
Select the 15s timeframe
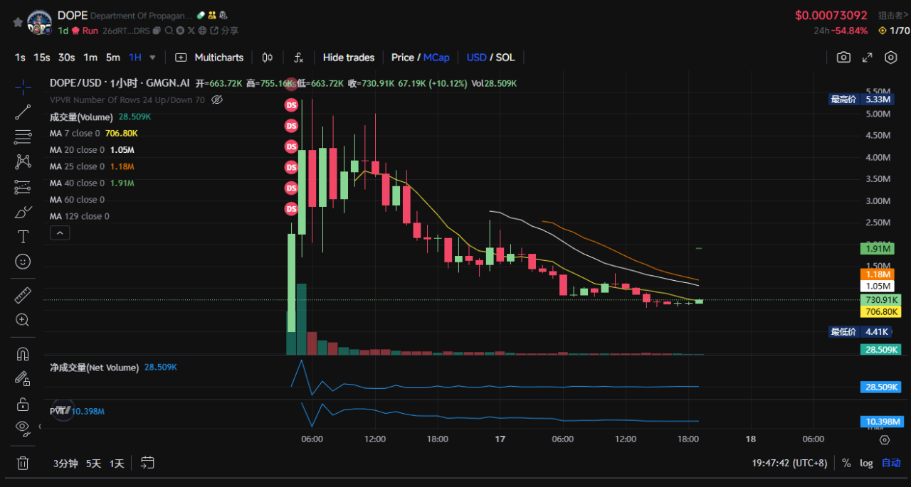pyautogui.click(x=42, y=58)
